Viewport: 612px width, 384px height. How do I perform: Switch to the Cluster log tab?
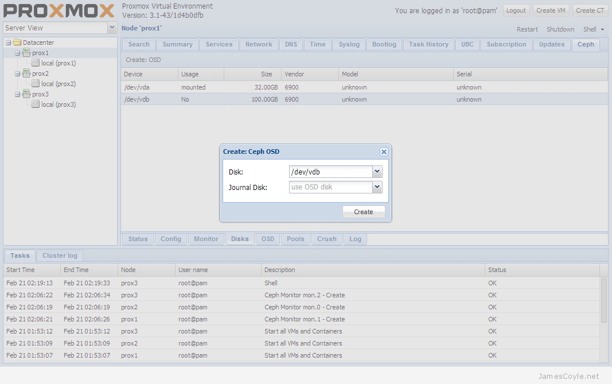(x=60, y=255)
